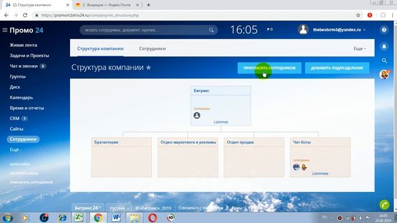Go back in browser history
397x223 pixels.
point(6,15)
